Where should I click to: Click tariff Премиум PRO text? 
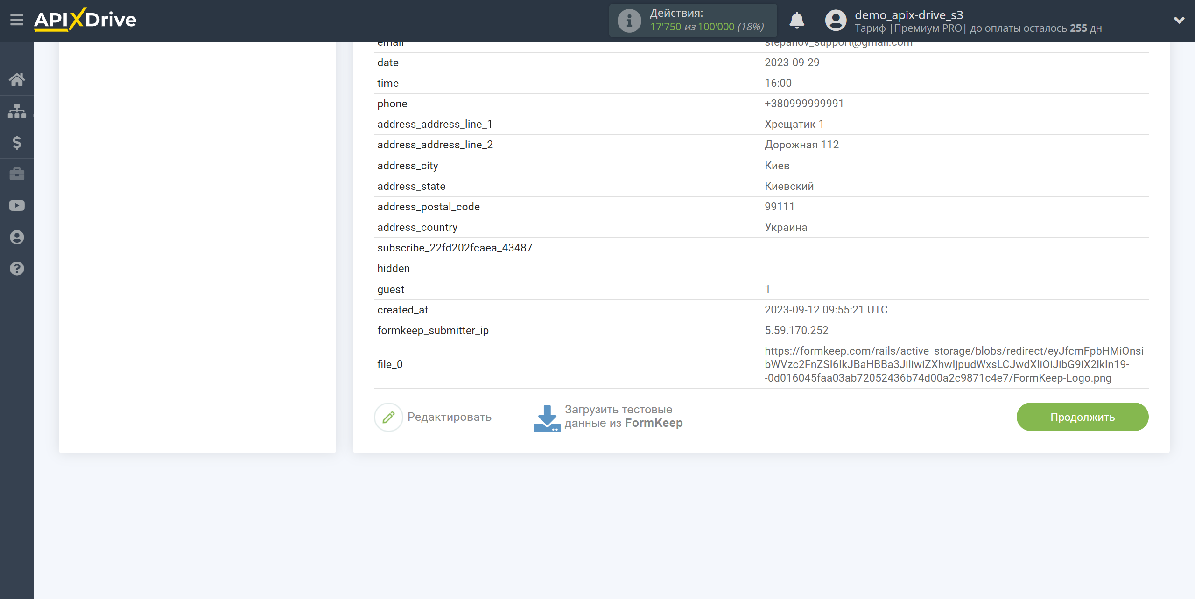[x=928, y=28]
